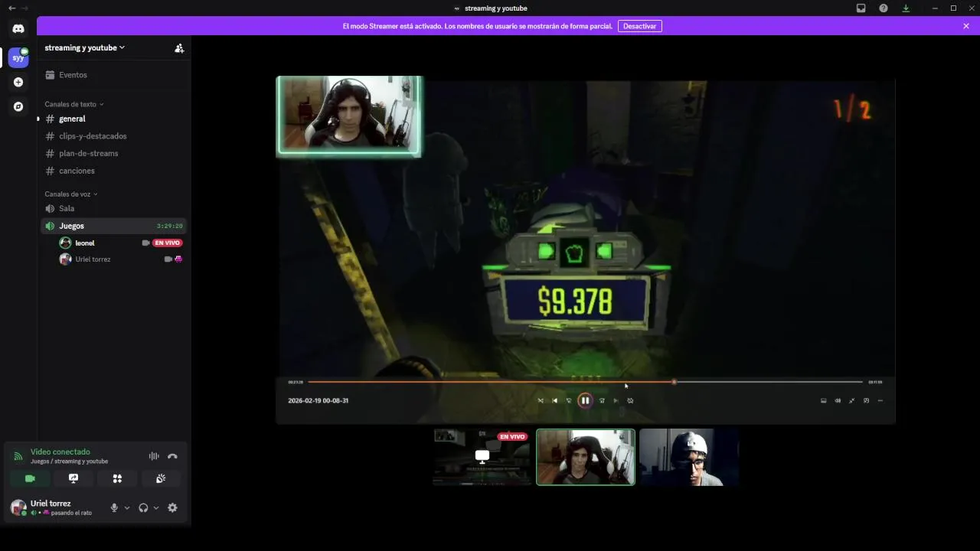Viewport: 980px width, 551px height.
Task: Open the #clips-y-destacados channel
Action: tap(114, 136)
